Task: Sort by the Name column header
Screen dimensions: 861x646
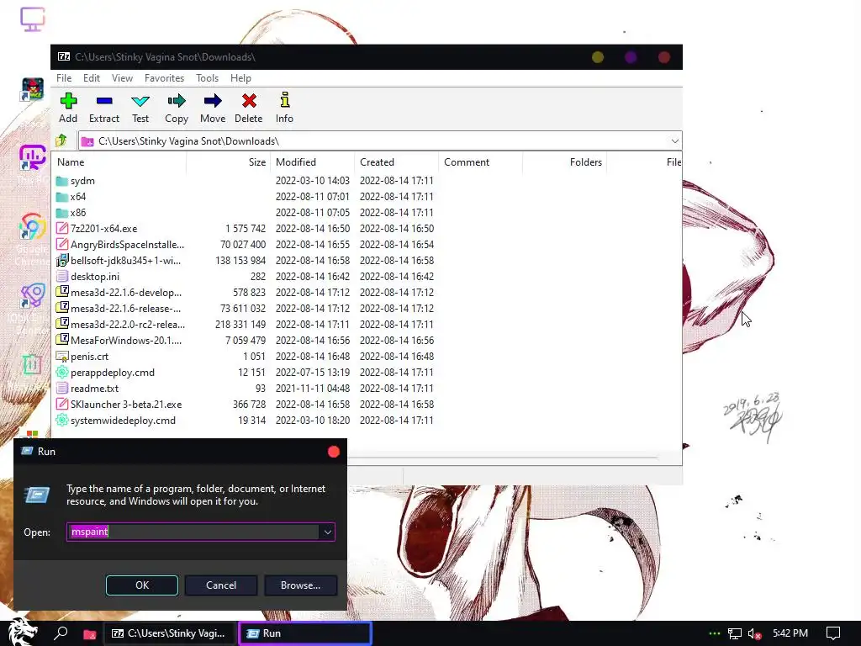Action: tap(119, 162)
